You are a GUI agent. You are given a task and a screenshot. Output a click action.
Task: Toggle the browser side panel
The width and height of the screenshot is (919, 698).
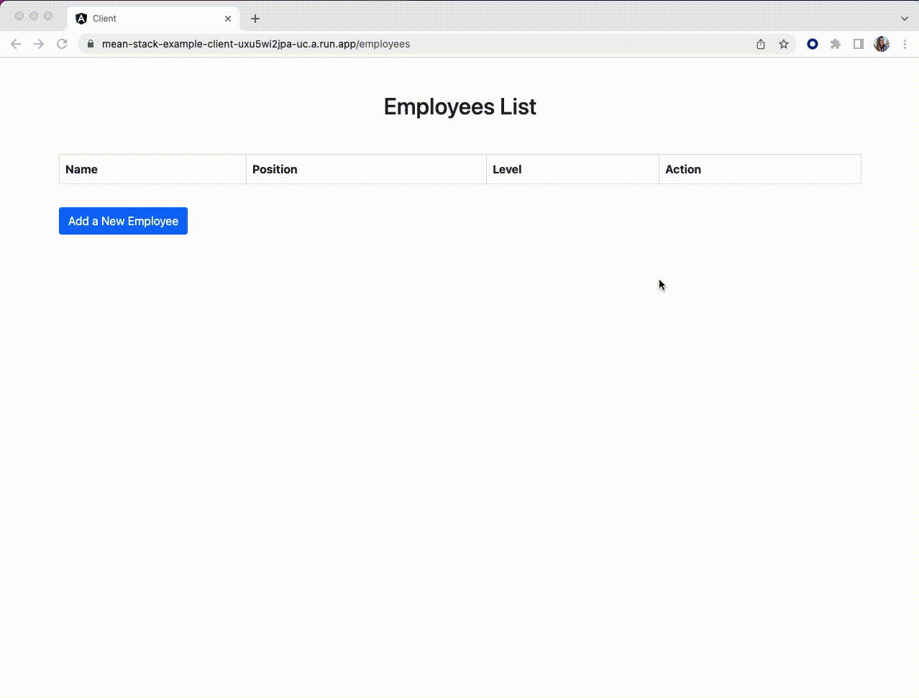(859, 44)
